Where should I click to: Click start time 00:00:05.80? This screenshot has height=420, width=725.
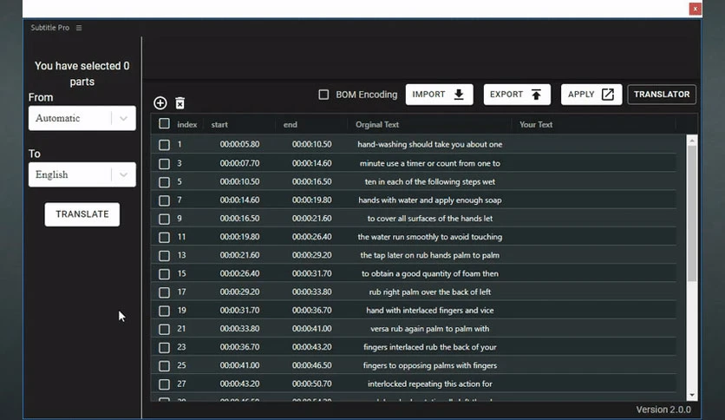(239, 144)
